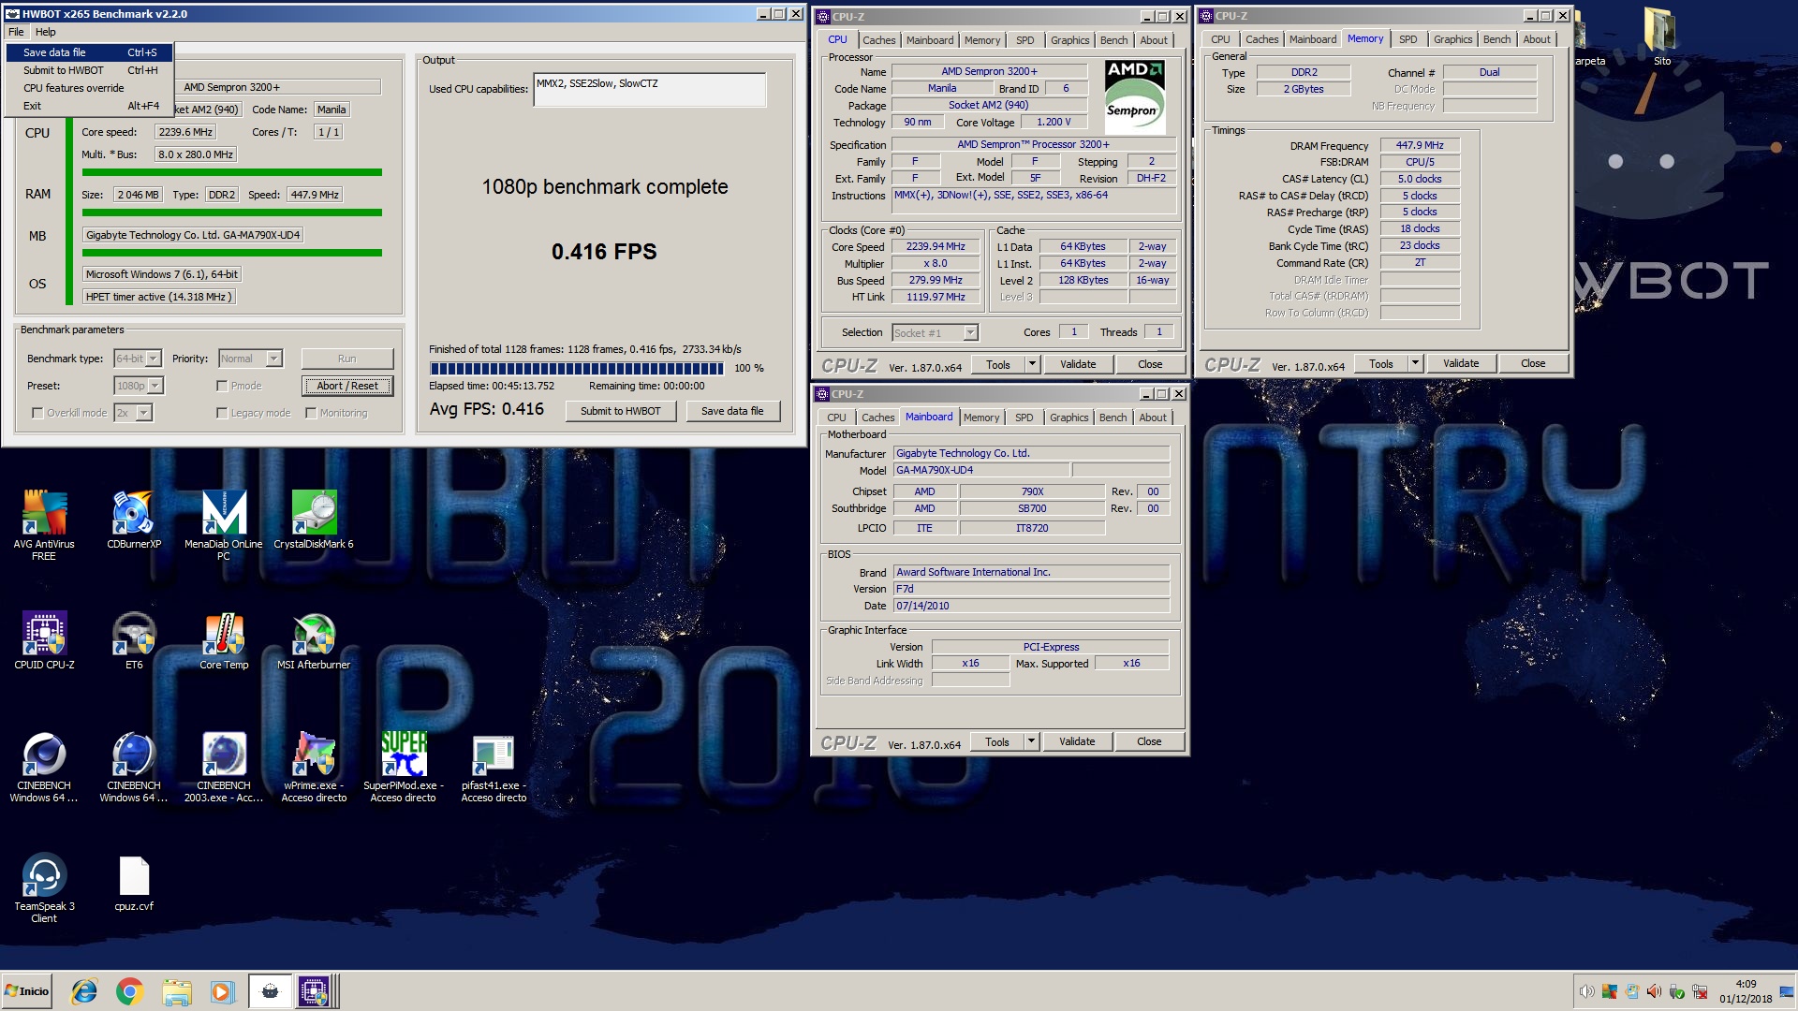The width and height of the screenshot is (1798, 1011).
Task: Launch Google Chrome from taskbar
Action: (x=129, y=991)
